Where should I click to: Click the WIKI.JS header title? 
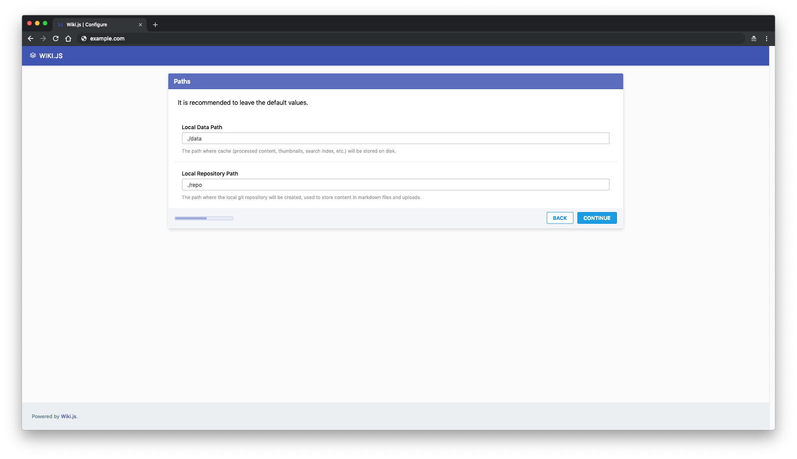point(51,56)
